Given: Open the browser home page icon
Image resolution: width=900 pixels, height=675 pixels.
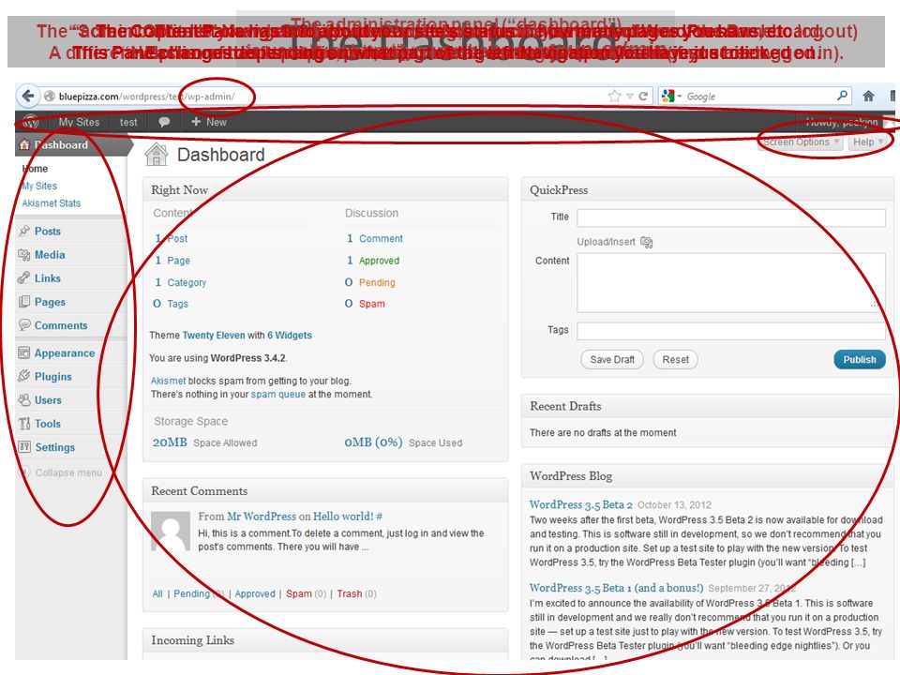Looking at the screenshot, I should point(868,96).
